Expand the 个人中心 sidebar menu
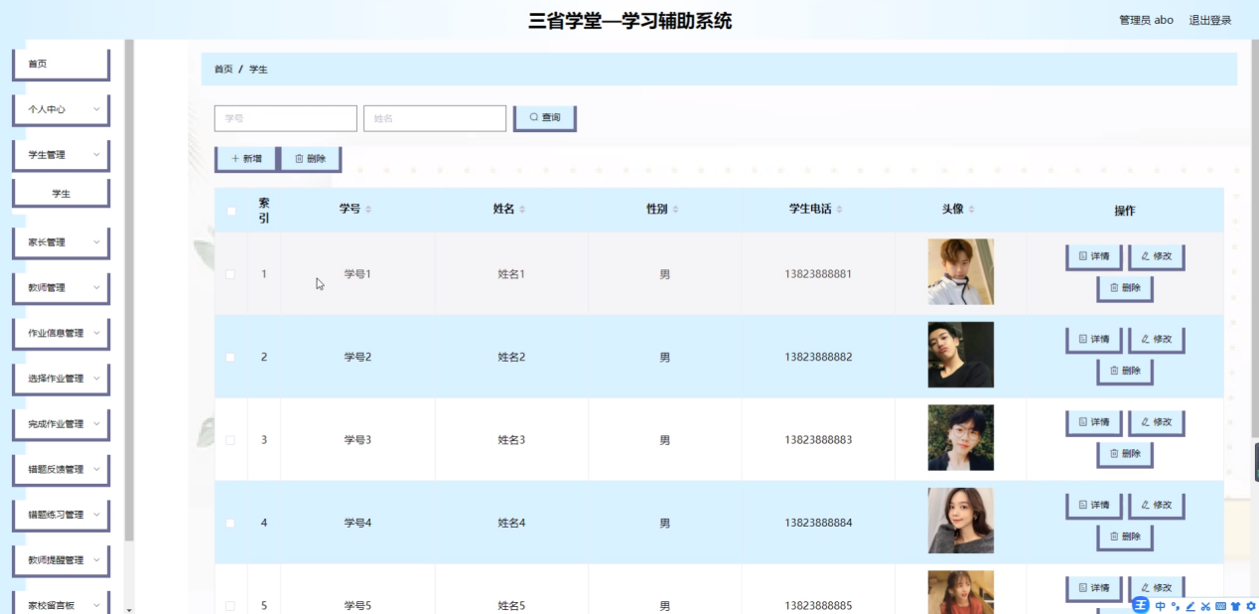The height and width of the screenshot is (614, 1259). point(62,109)
